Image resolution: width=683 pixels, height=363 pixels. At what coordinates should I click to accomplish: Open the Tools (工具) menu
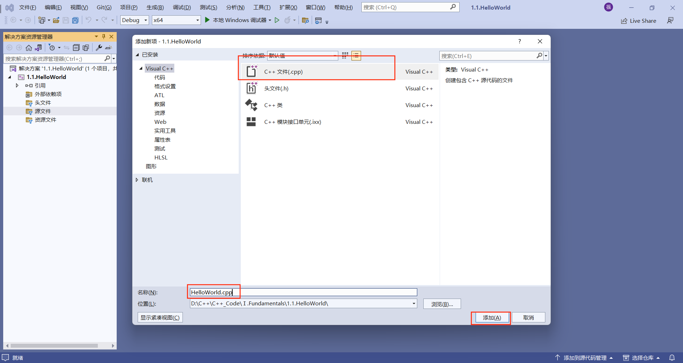(262, 7)
